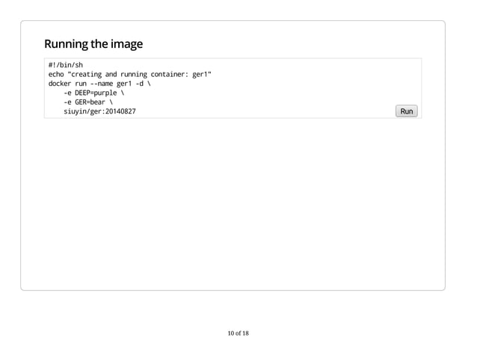Click the 'DEEP' variable name in code
The height and width of the screenshot is (337, 477).
click(82, 93)
